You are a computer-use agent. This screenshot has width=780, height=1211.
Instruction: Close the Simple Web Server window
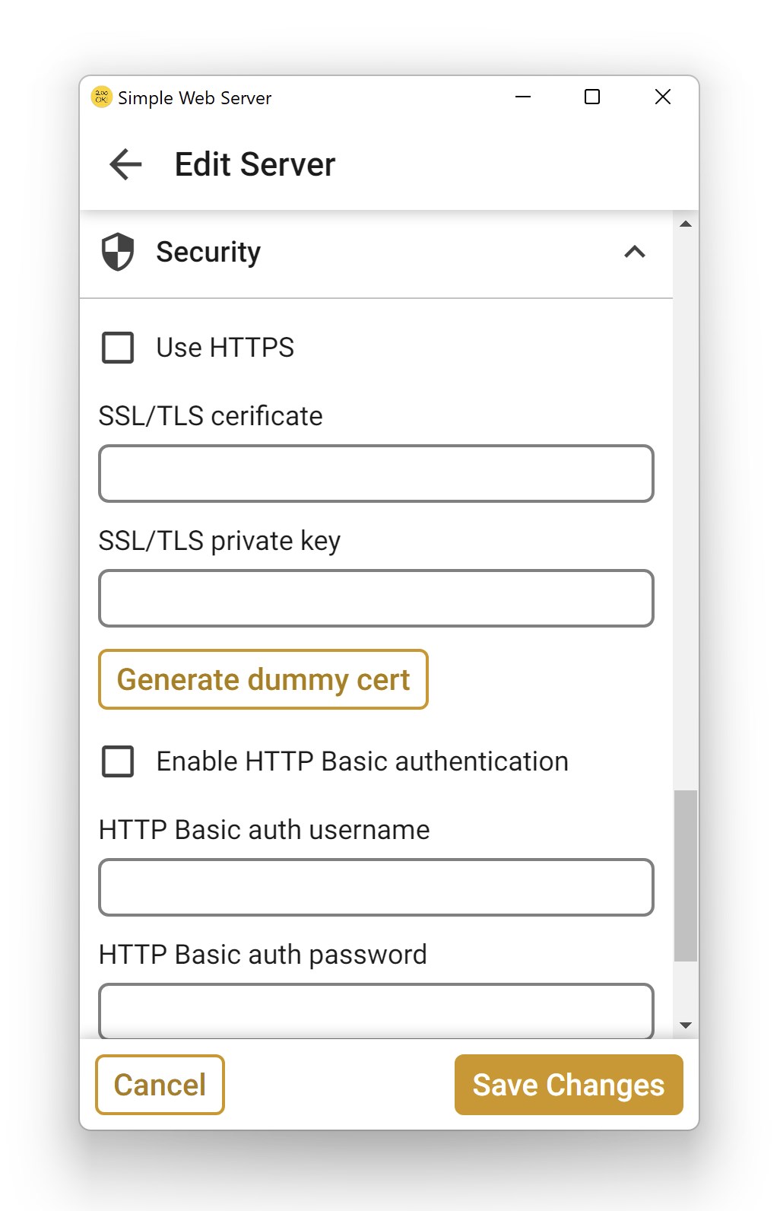(x=663, y=97)
